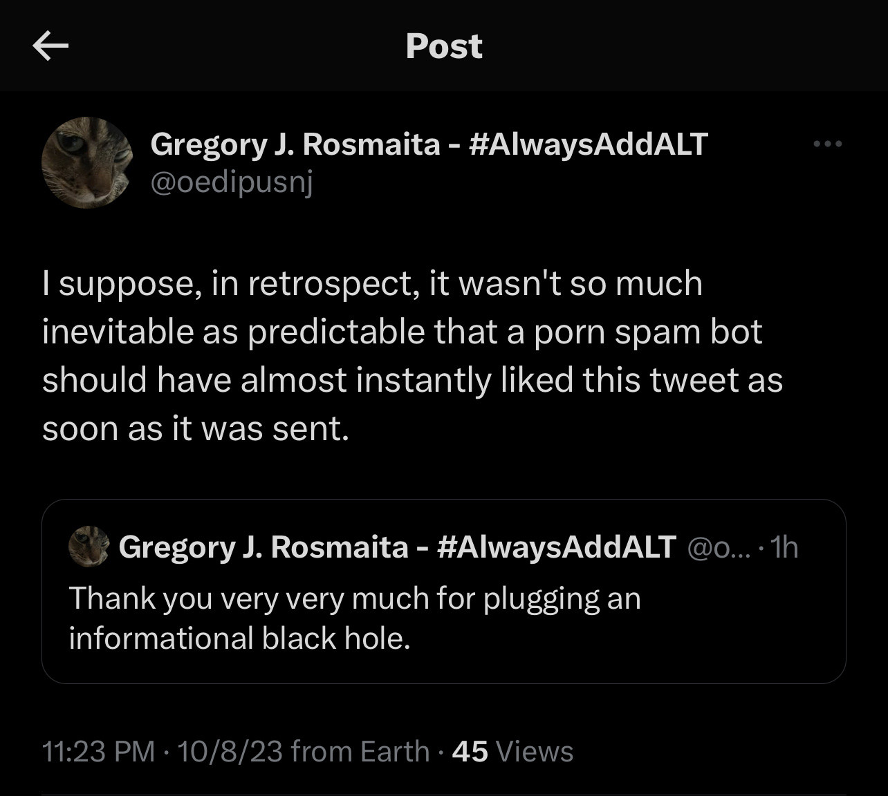The width and height of the screenshot is (888, 796).
Task: Click the "45" view count number
Action: [x=470, y=751]
